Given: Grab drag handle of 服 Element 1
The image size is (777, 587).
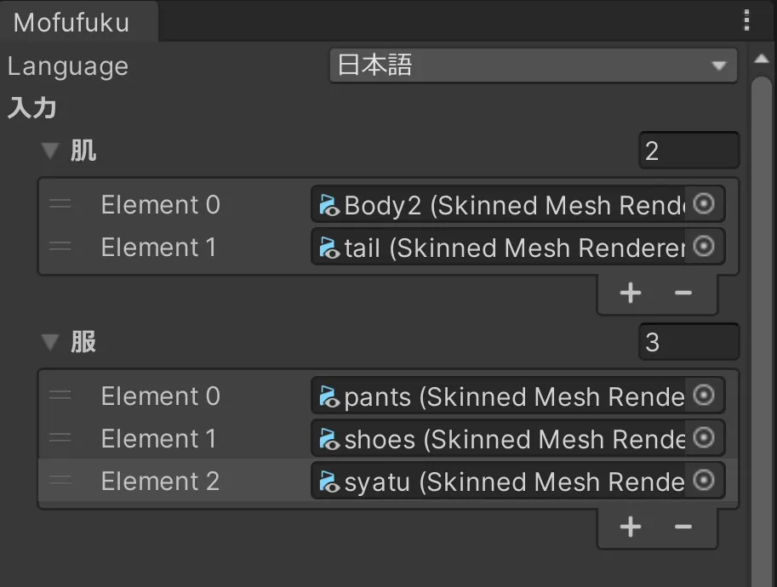Looking at the screenshot, I should click(60, 438).
